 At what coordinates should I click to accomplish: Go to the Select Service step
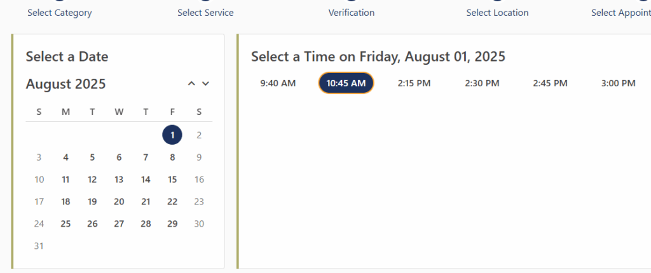pos(205,13)
